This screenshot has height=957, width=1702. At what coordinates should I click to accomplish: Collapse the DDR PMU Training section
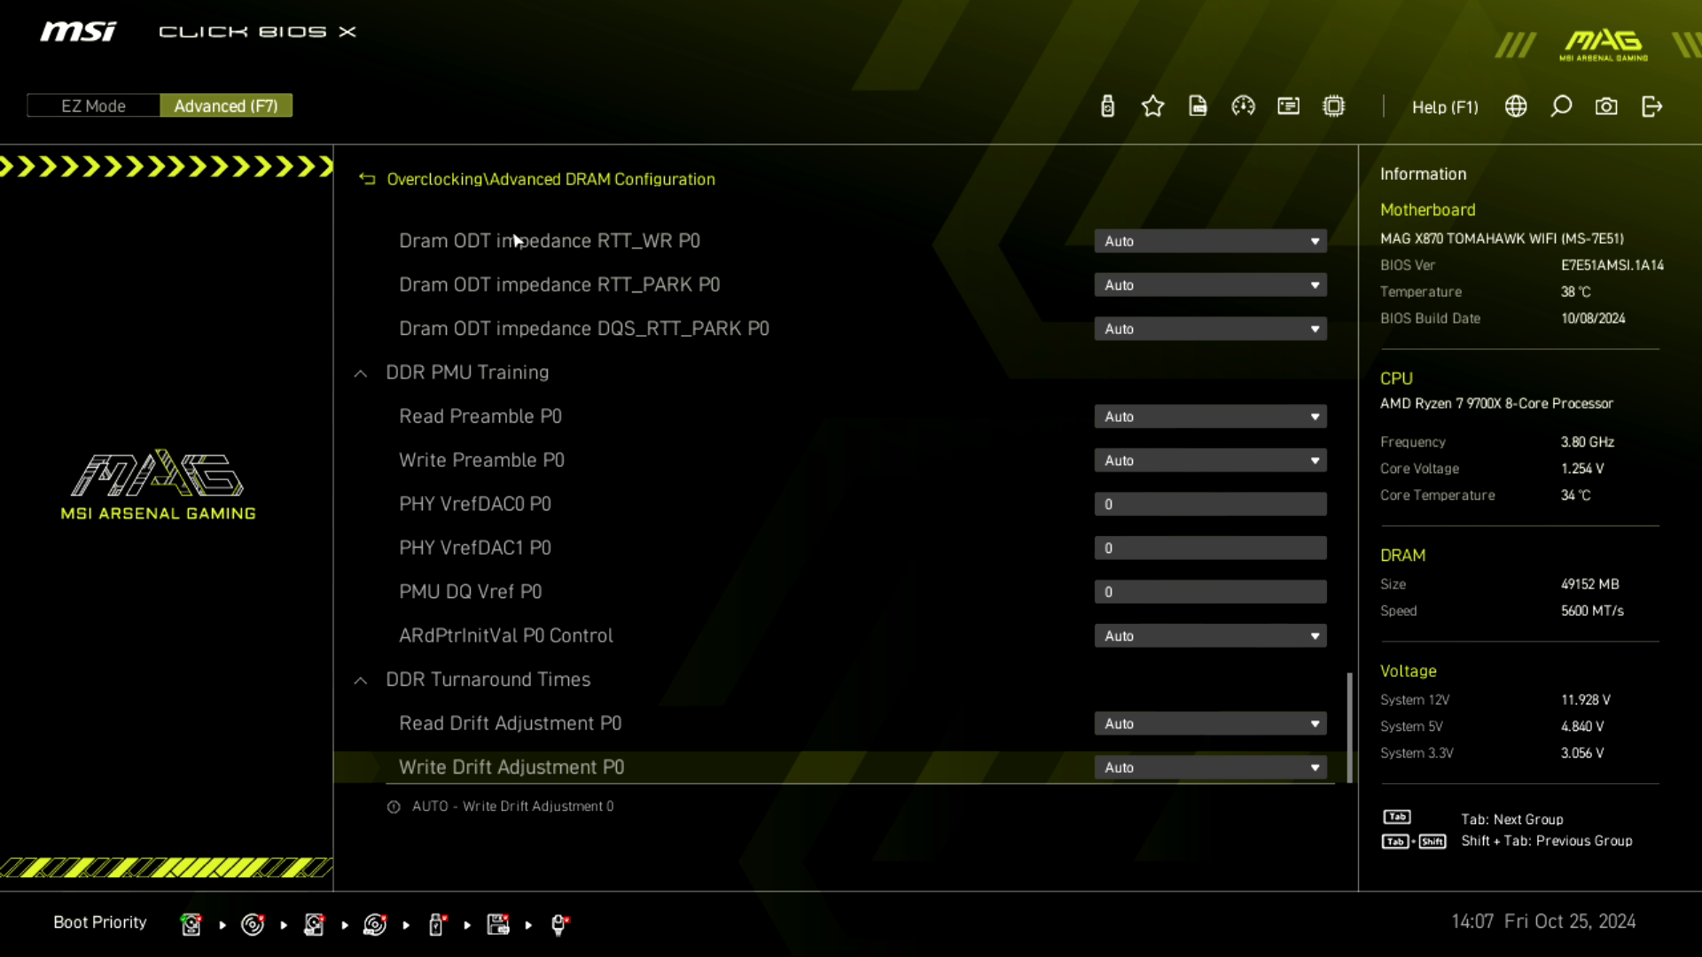tap(361, 373)
